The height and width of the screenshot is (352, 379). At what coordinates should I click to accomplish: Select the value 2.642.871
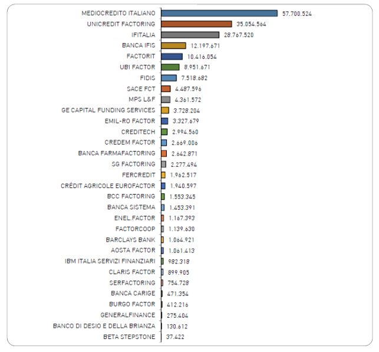[x=184, y=153]
